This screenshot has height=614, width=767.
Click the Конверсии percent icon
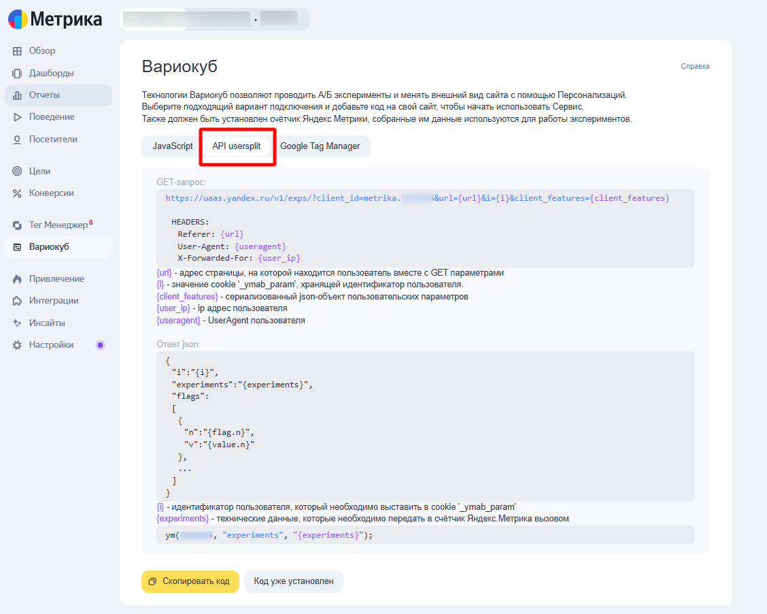point(17,193)
